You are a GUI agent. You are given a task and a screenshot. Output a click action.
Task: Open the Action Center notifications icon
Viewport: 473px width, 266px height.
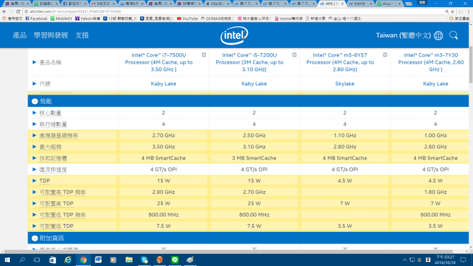pos(463,259)
